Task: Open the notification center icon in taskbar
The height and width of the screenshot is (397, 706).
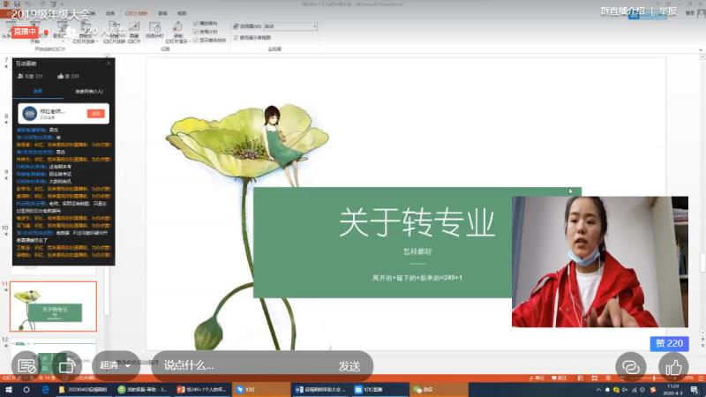Action: (x=695, y=390)
